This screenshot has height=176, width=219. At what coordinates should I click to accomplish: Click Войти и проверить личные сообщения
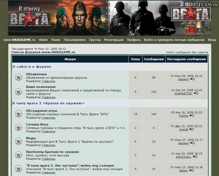point(174,40)
